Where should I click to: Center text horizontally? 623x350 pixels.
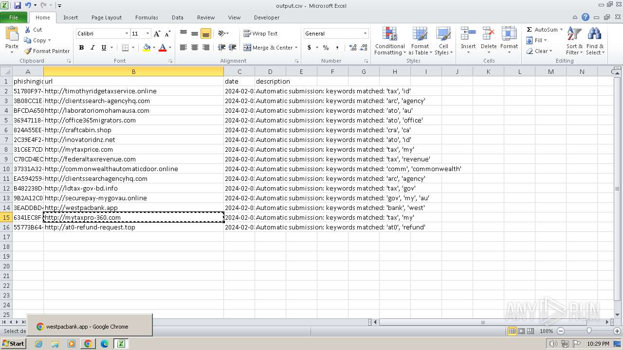coord(195,47)
